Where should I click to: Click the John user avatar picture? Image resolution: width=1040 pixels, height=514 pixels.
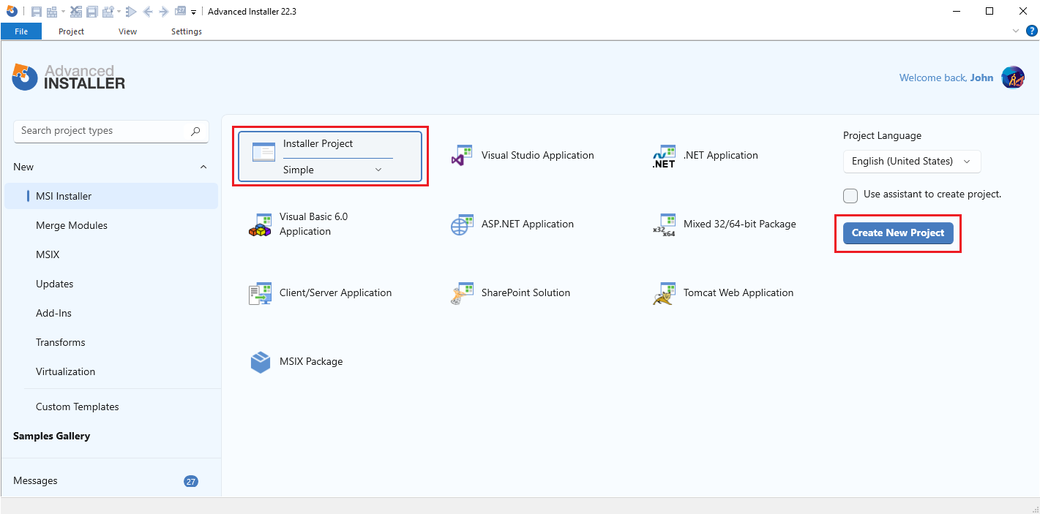tap(1013, 78)
